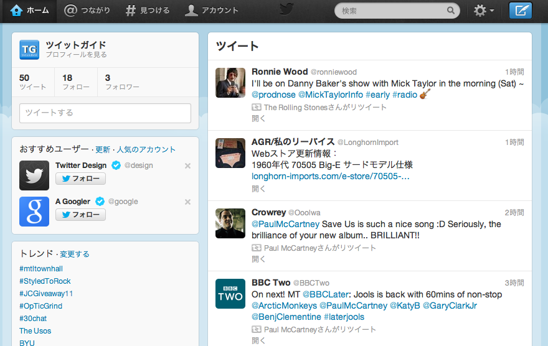View the 18 フォロー count
548x346 pixels.
coord(76,82)
